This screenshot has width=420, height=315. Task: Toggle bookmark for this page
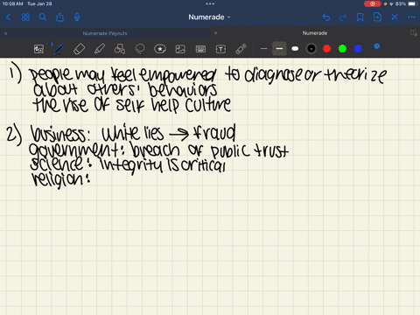(x=360, y=17)
